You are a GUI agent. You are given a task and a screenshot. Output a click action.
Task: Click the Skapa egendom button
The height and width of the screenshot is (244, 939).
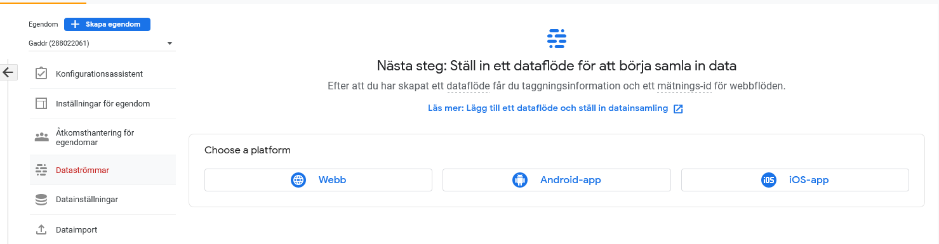[107, 24]
